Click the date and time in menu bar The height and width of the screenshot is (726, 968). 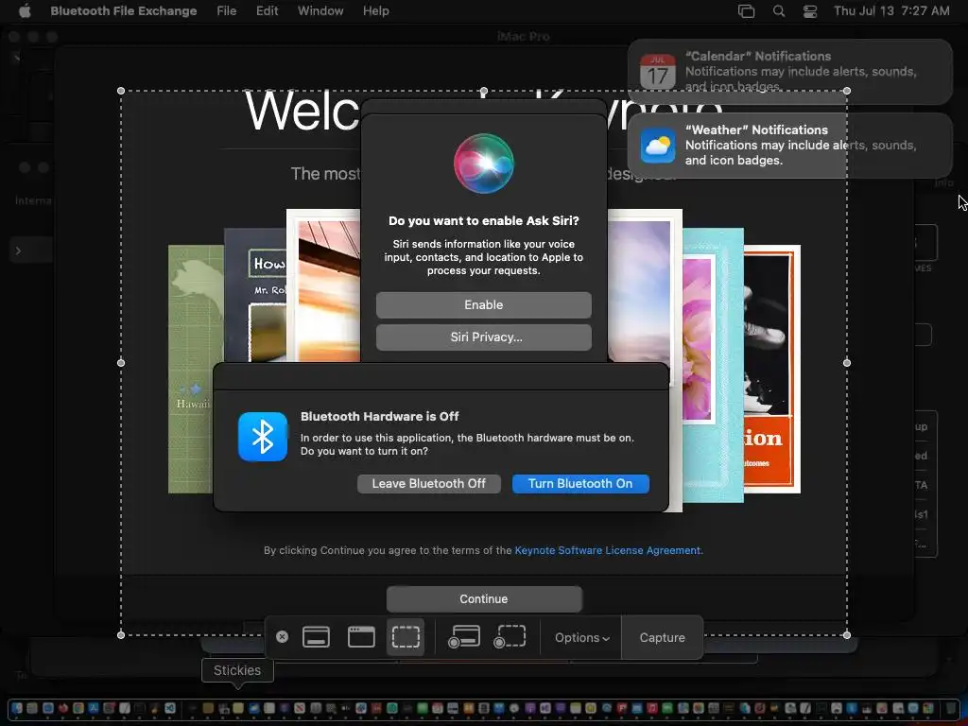891,10
